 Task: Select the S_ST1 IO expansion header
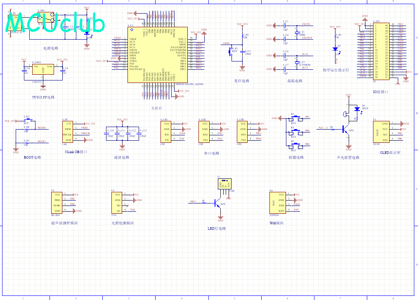pos(381,51)
